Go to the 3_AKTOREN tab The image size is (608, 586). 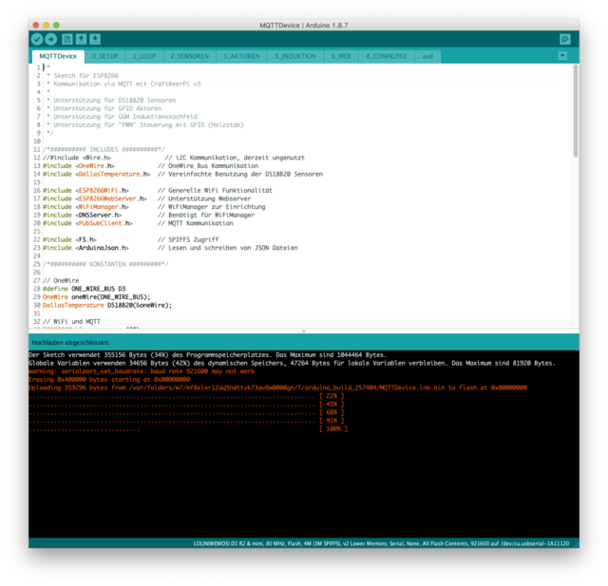[x=241, y=56]
